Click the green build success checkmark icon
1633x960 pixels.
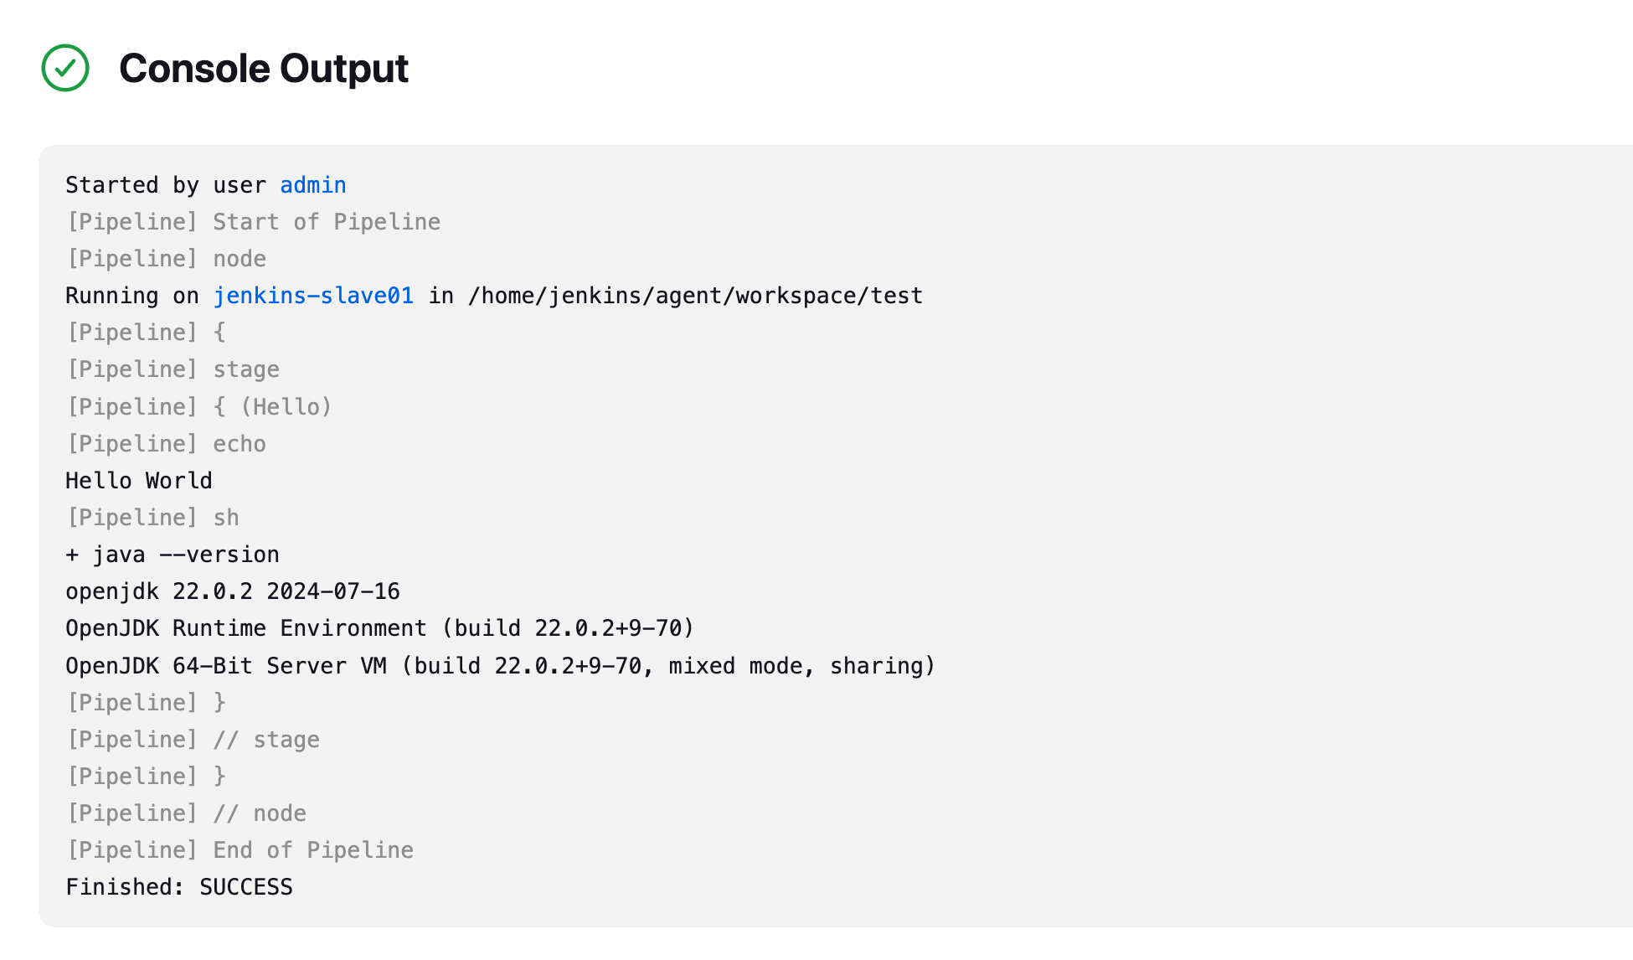coord(65,68)
